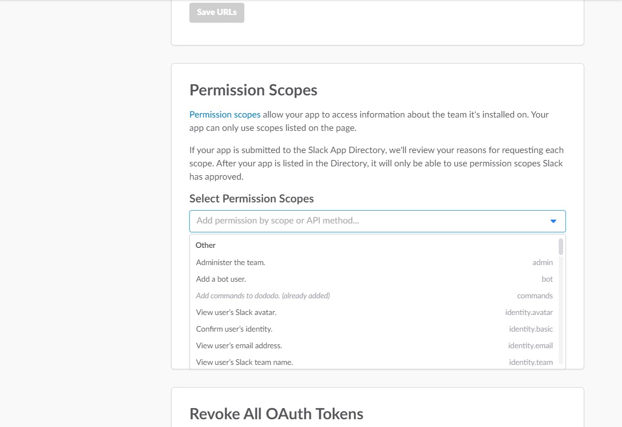
Task: Select "View user's email address." scope
Action: [x=239, y=345]
